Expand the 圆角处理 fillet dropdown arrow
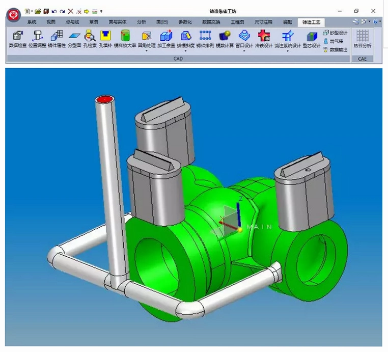The image size is (388, 352). tap(147, 51)
